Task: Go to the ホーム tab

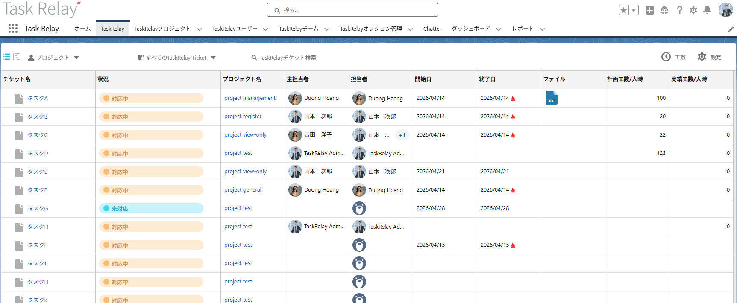Action: tap(82, 29)
